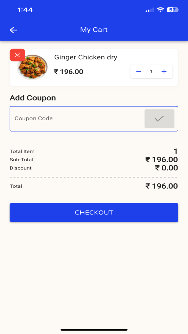Tap the cellular signal indicator
The width and height of the screenshot is (188, 334).
149,10
